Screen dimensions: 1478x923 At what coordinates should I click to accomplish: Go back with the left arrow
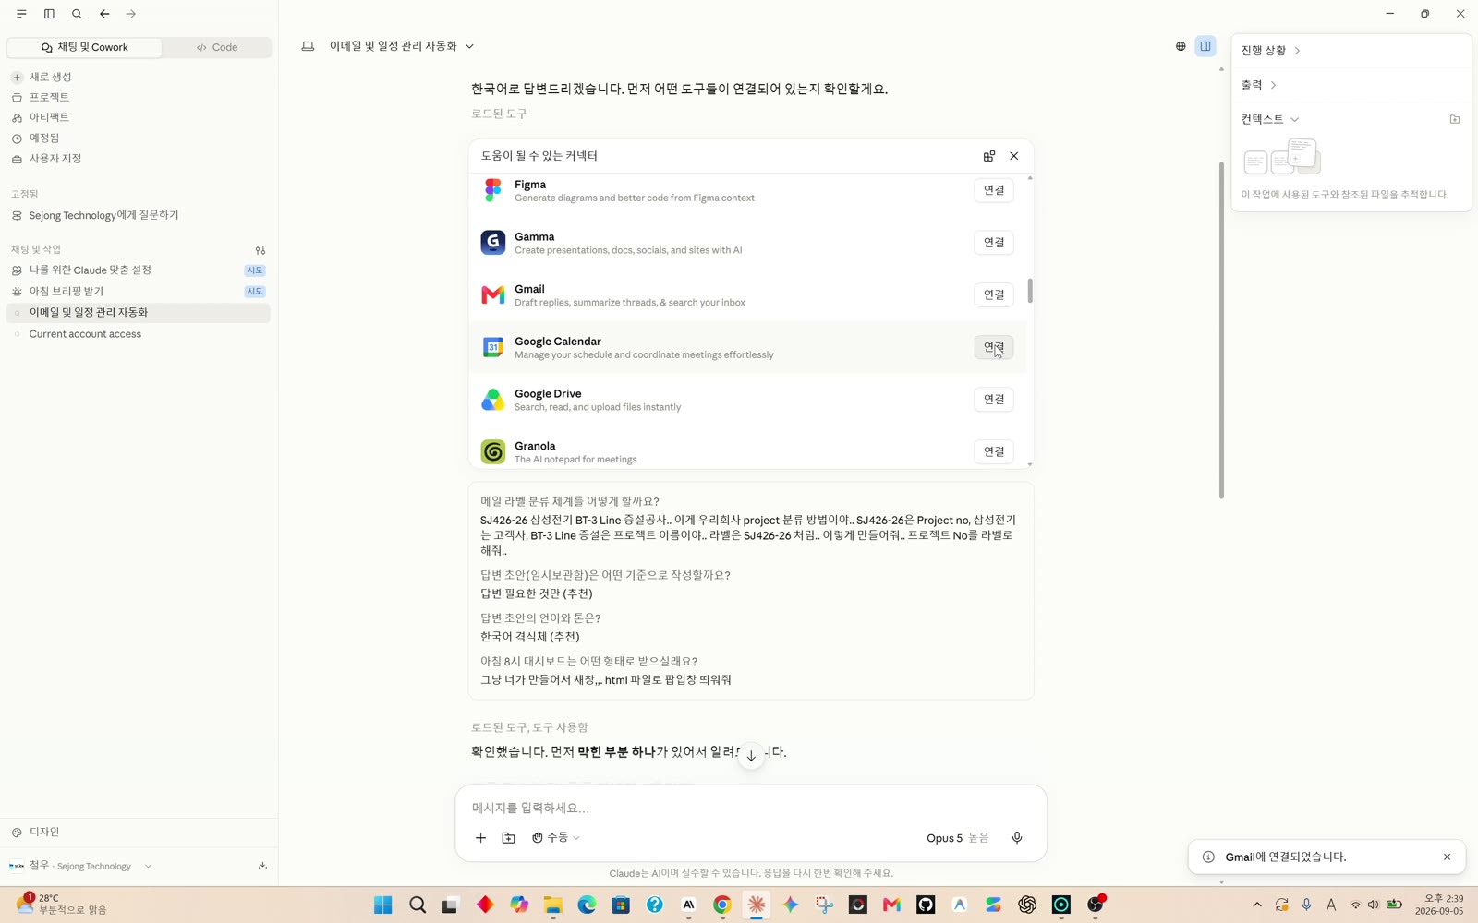click(x=104, y=14)
